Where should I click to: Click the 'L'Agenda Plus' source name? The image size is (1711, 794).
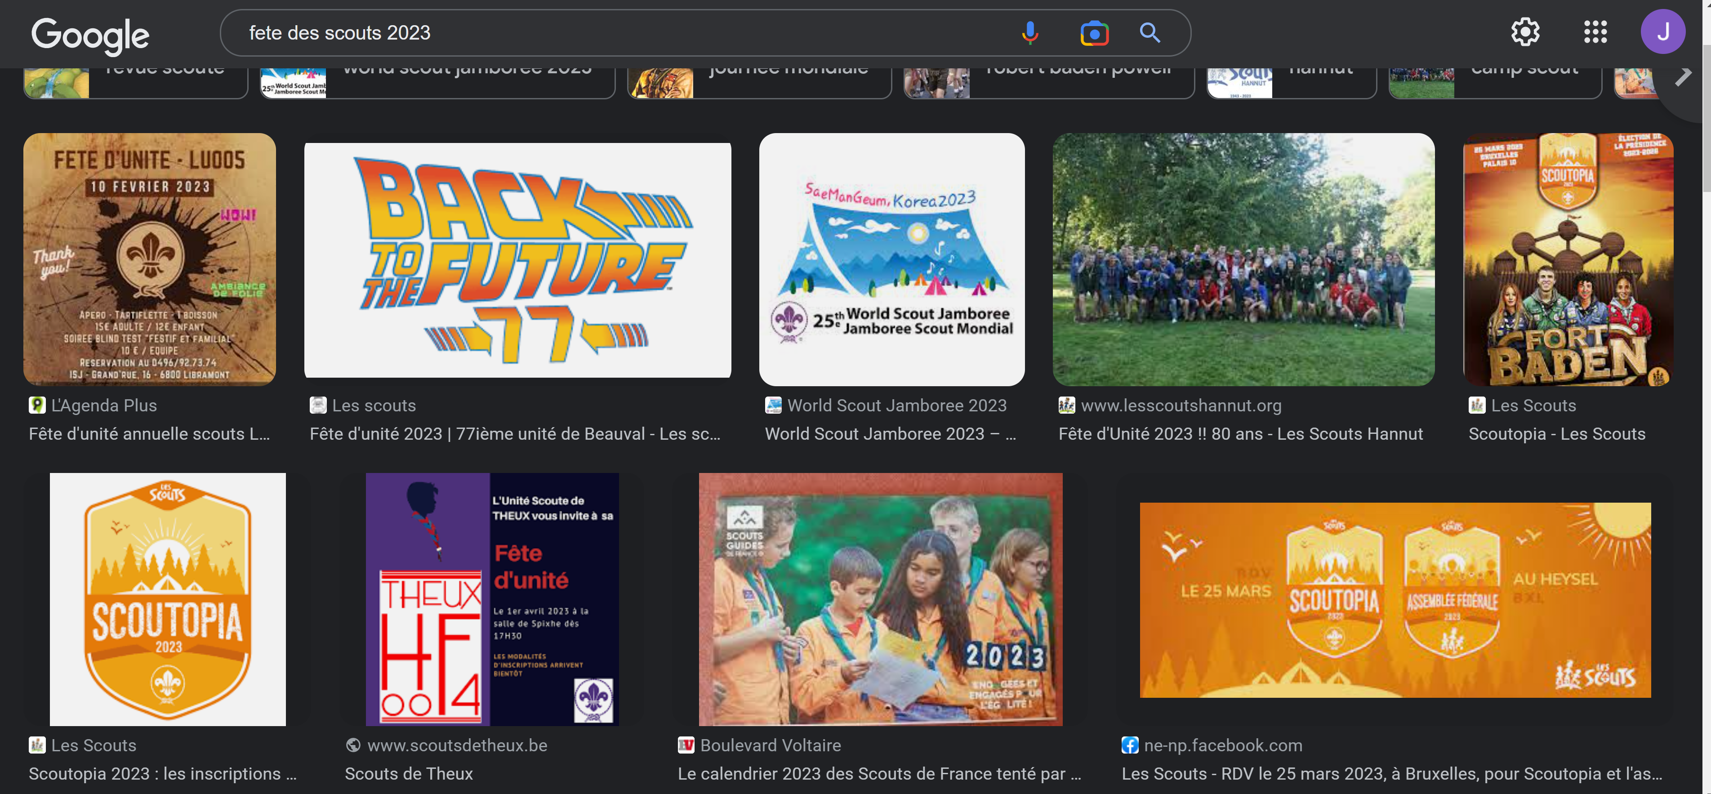[104, 405]
